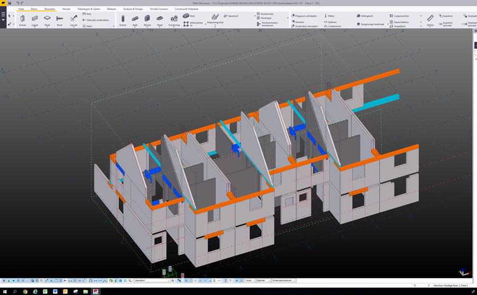Open the Meten measure tool
477x295 pixels.
(x=430, y=20)
